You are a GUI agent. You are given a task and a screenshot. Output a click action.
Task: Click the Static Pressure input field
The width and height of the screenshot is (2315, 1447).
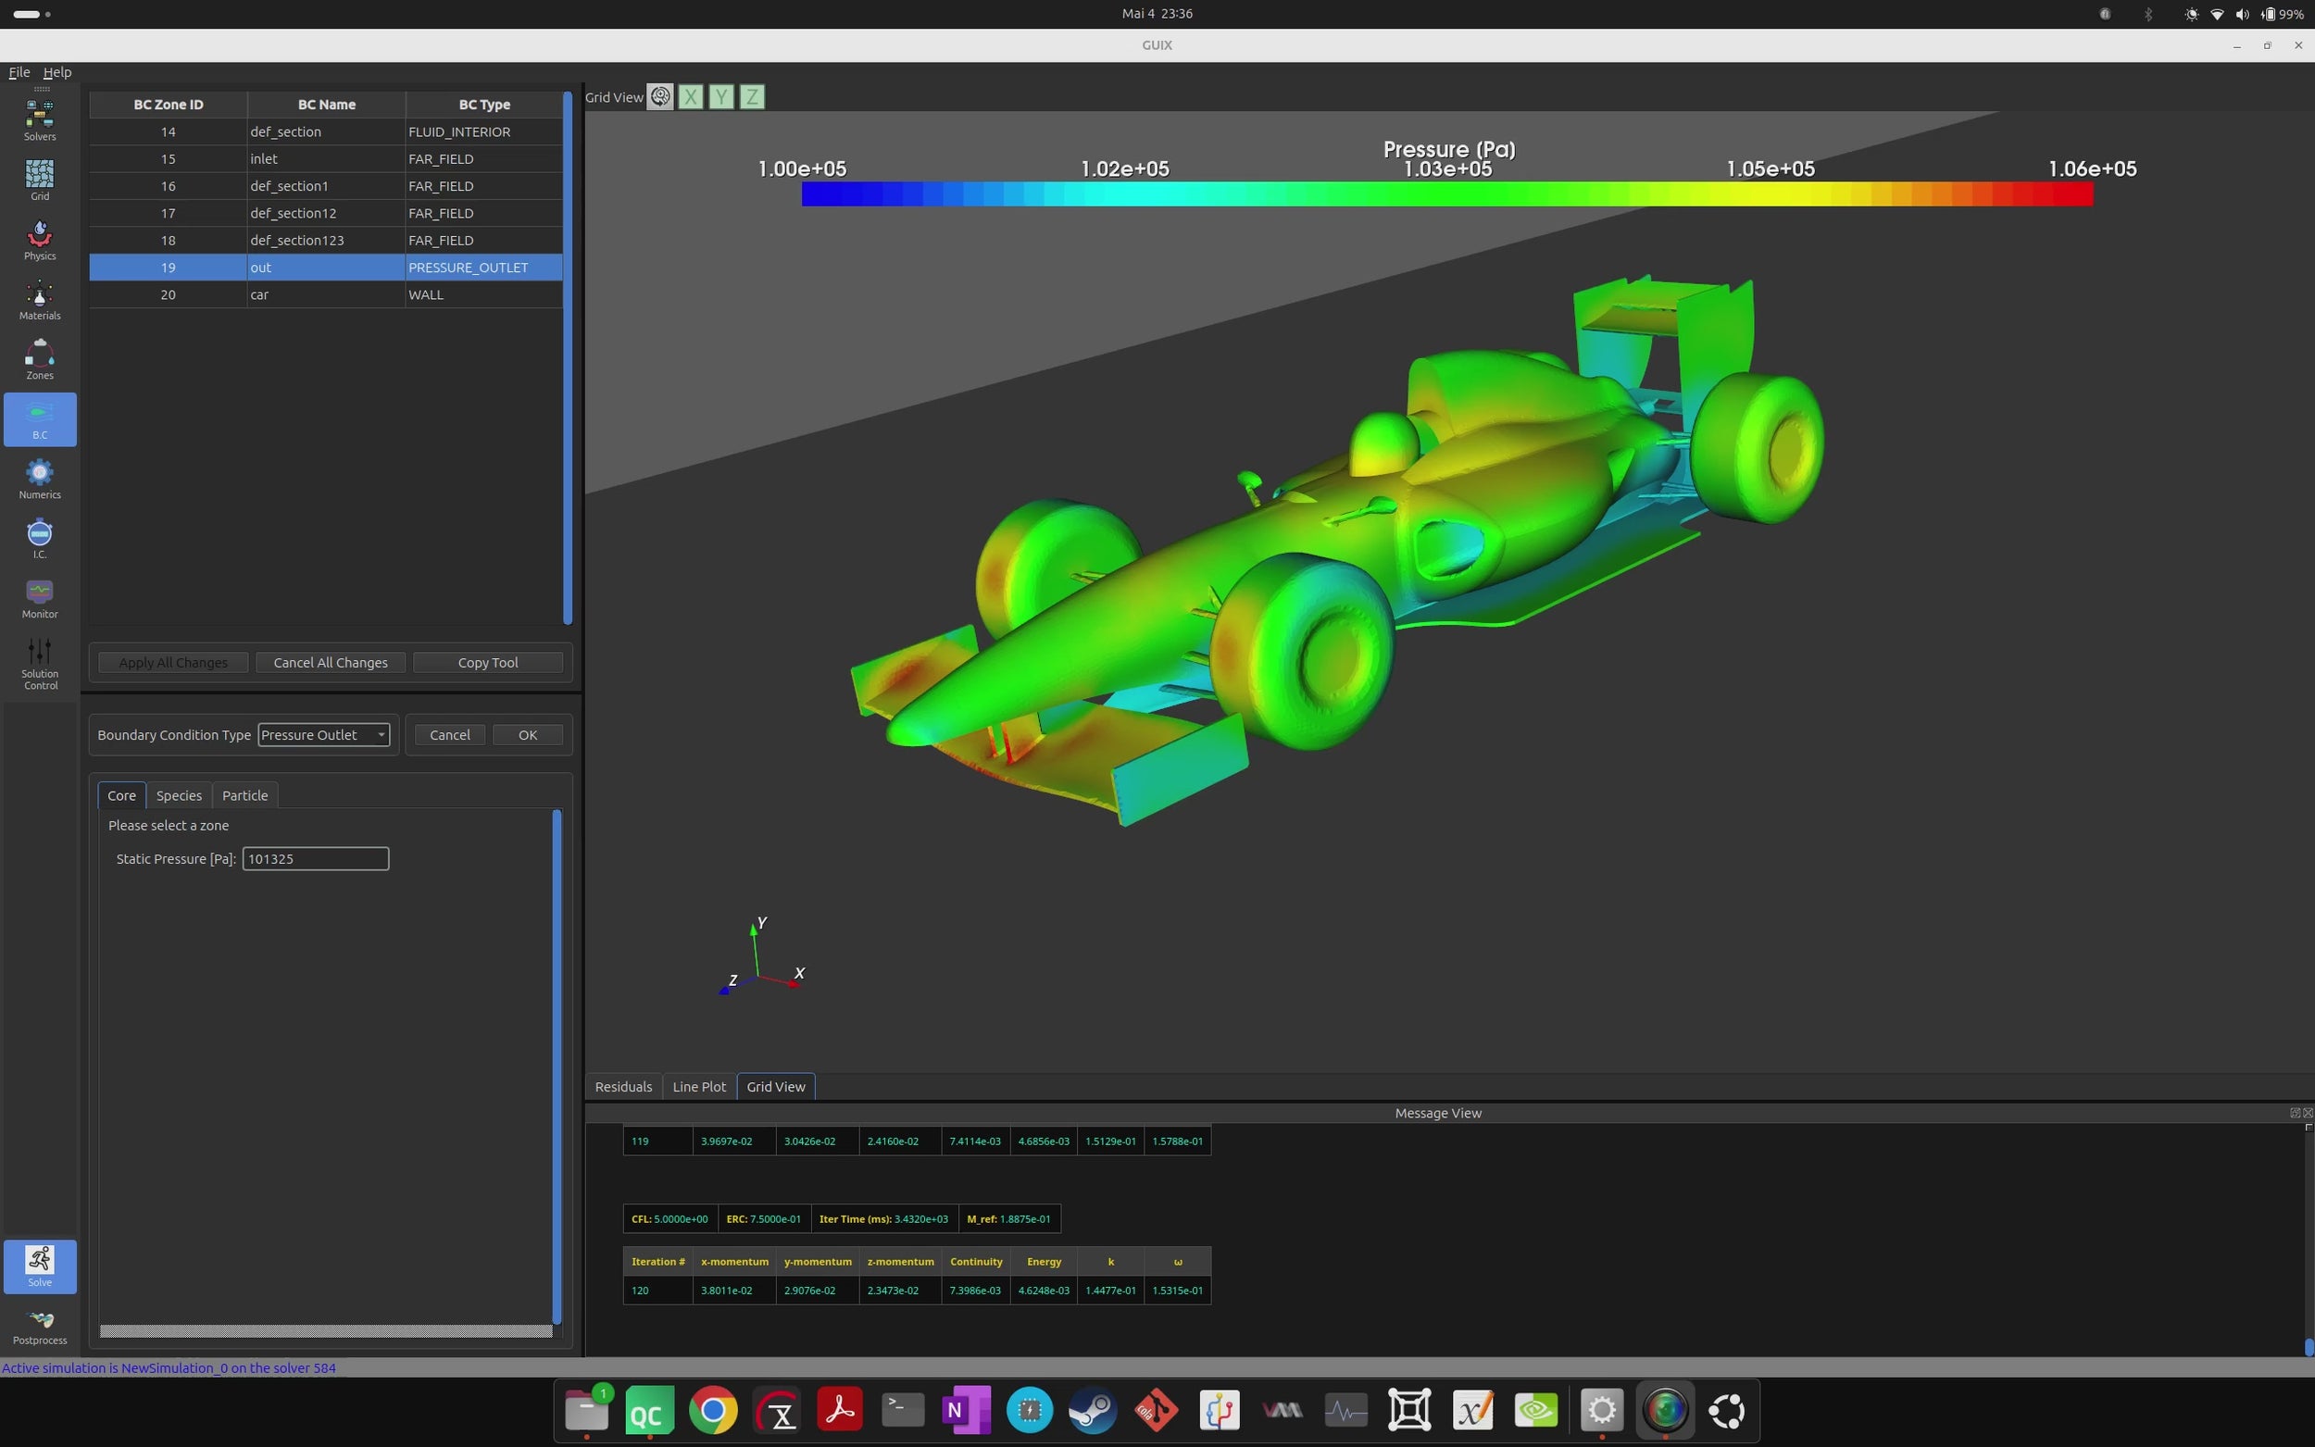tap(315, 858)
